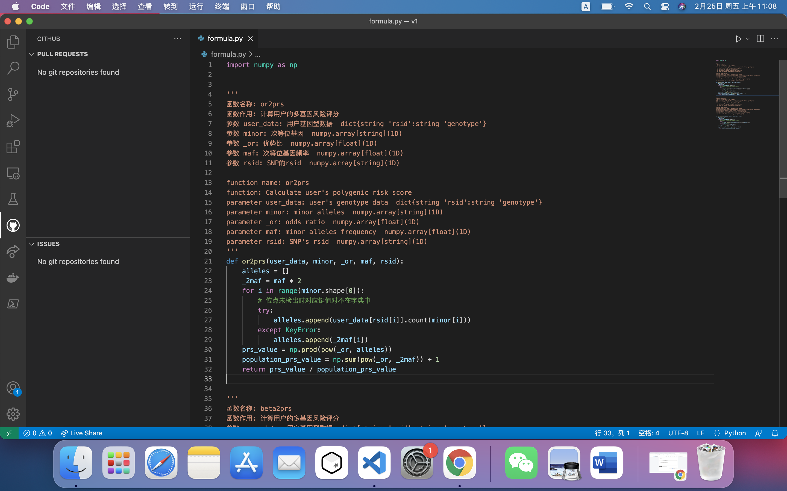Open Safari from the Dock
Viewport: 787px width, 491px height.
point(161,462)
